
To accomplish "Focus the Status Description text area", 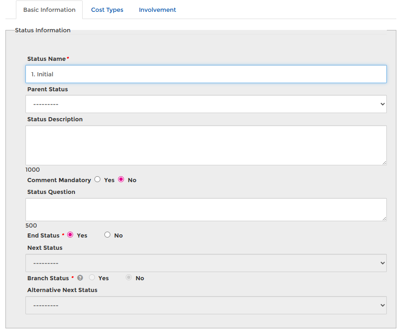I will tap(206, 145).
